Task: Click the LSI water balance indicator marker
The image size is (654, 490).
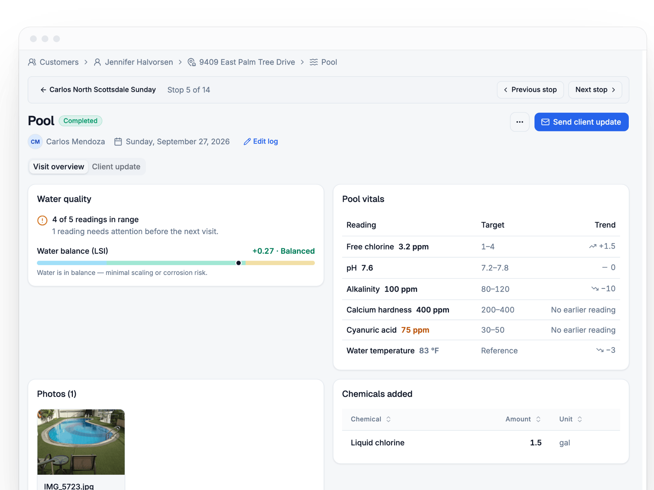Action: pos(238,263)
